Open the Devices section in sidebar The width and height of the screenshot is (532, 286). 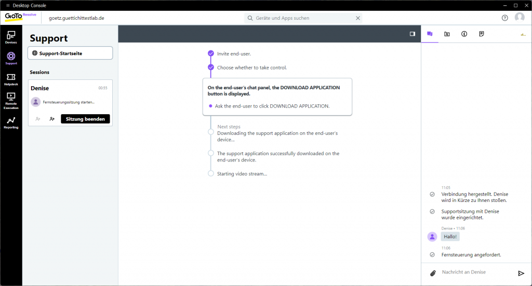pyautogui.click(x=11, y=37)
